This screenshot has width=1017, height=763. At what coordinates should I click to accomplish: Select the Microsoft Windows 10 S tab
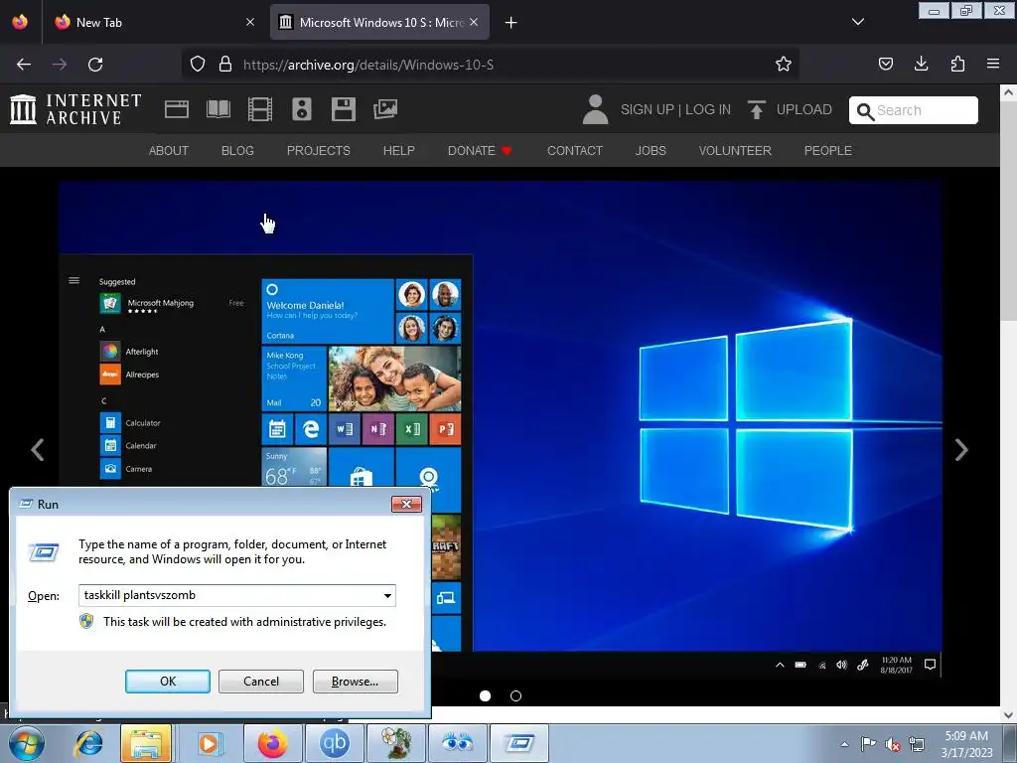point(379,22)
